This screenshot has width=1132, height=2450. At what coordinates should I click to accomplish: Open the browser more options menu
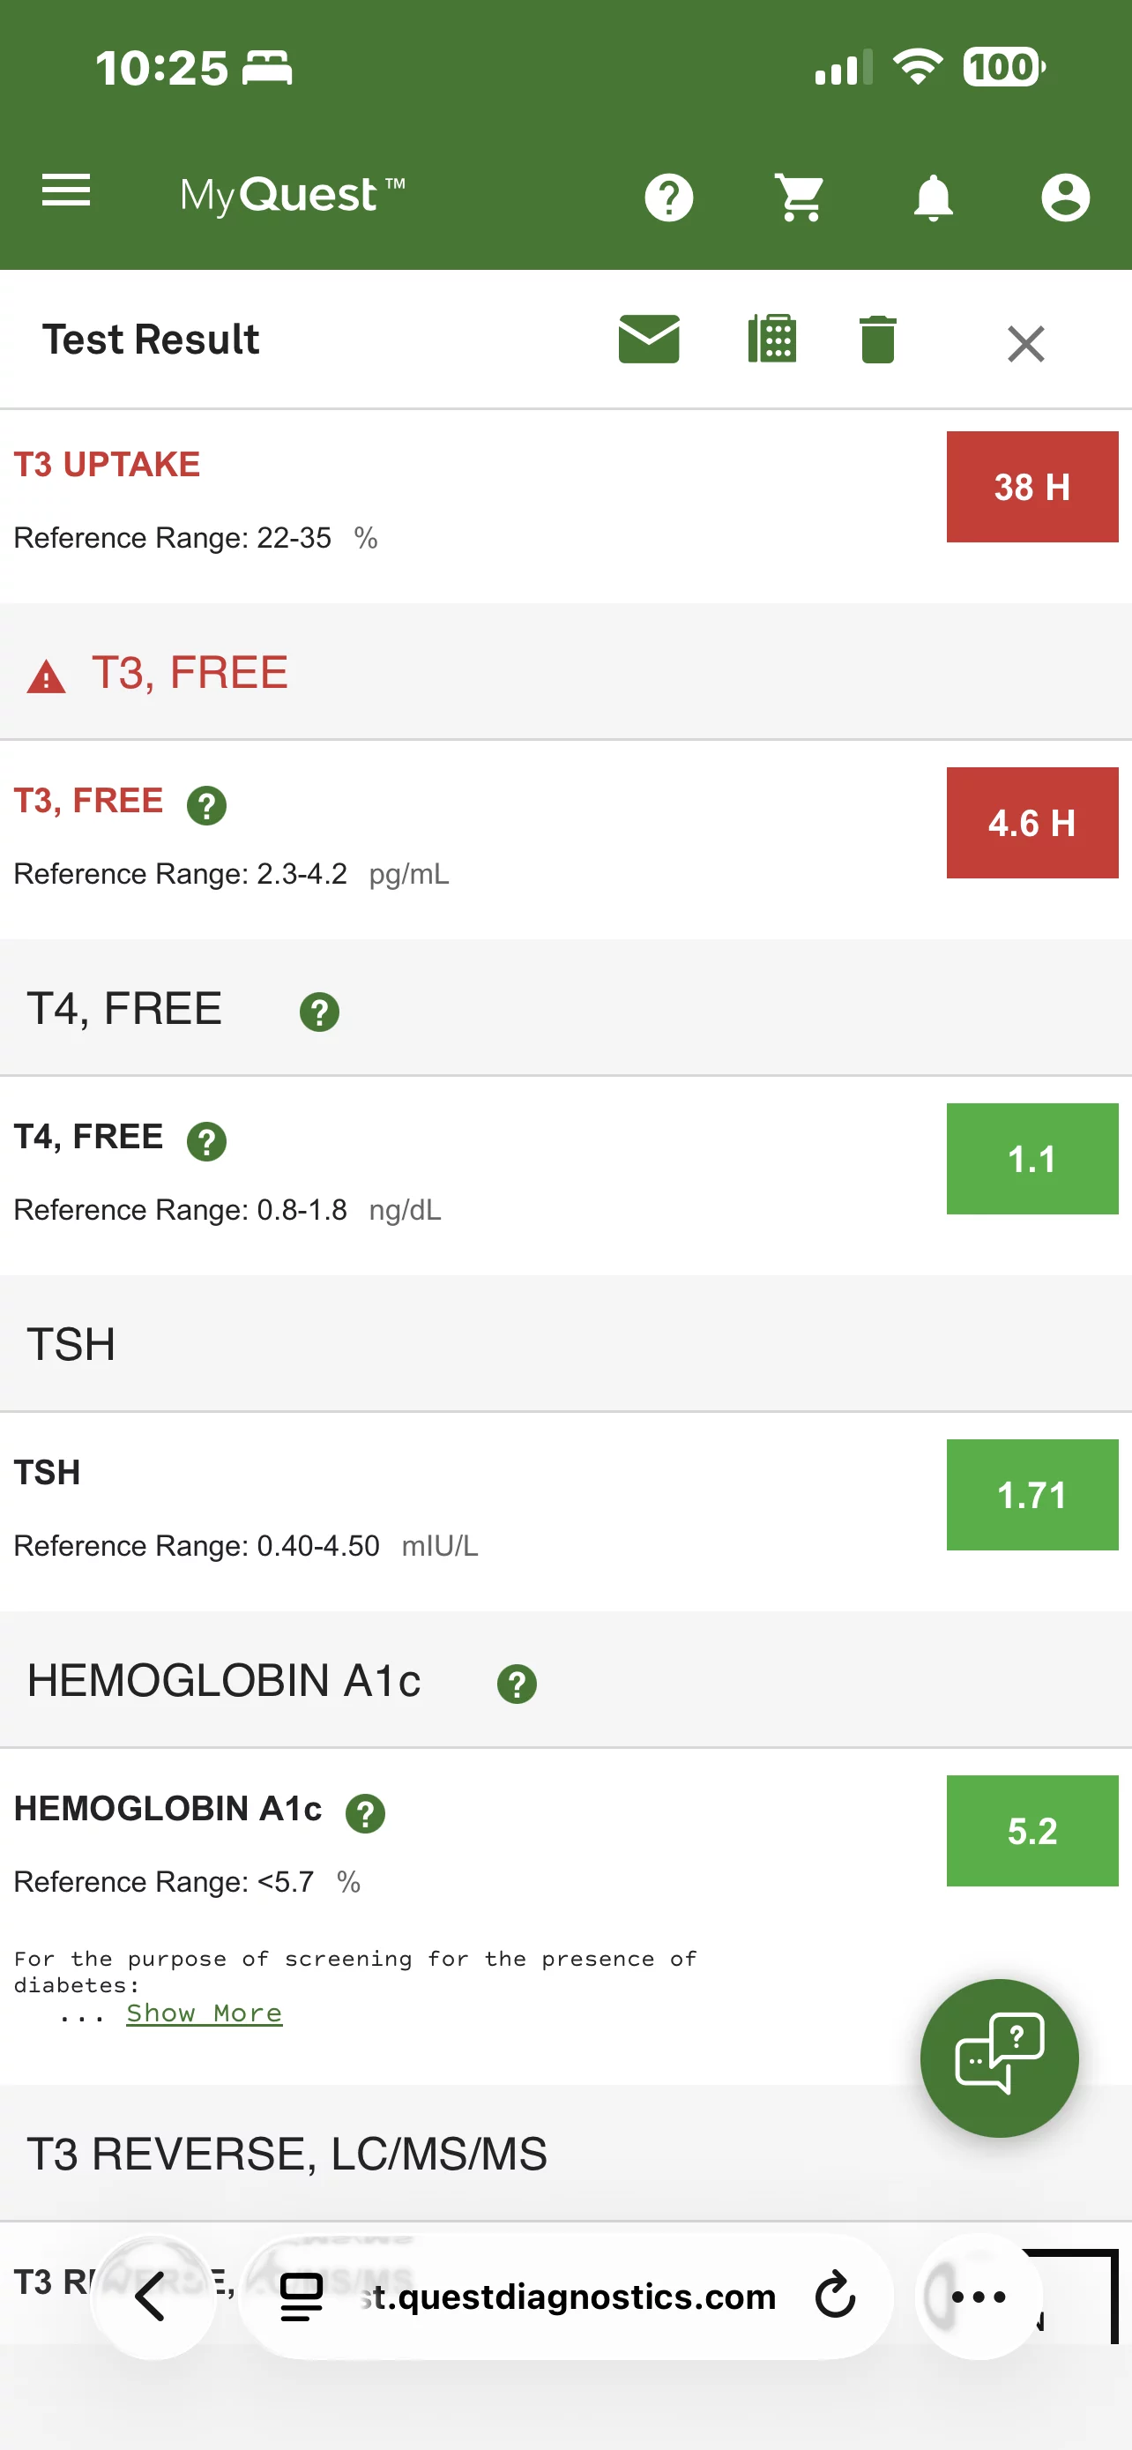978,2297
